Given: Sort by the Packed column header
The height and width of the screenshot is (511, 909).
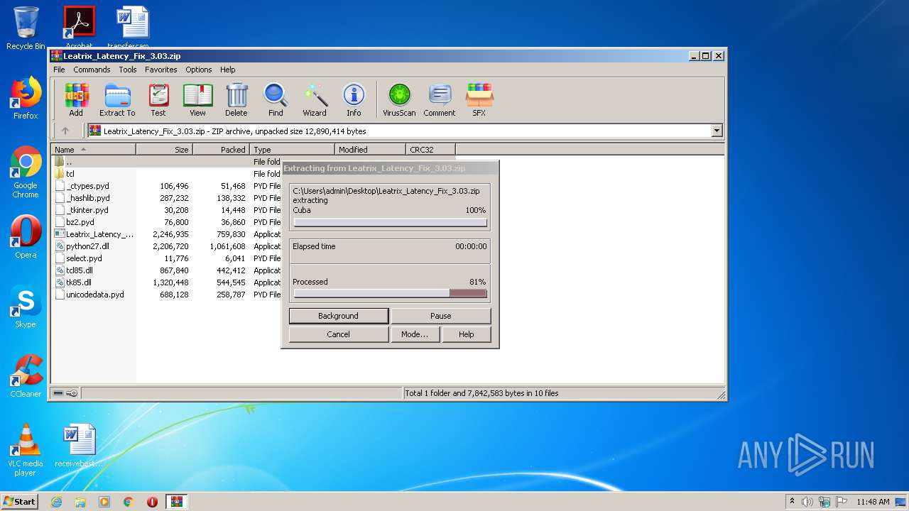Looking at the screenshot, I should 221,150.
